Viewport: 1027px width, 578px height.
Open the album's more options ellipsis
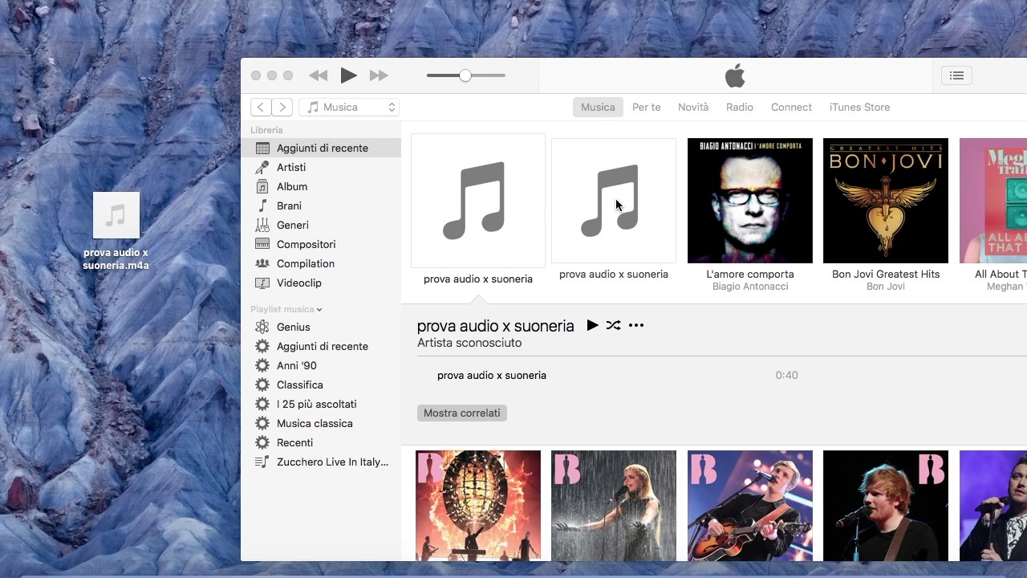[636, 325]
